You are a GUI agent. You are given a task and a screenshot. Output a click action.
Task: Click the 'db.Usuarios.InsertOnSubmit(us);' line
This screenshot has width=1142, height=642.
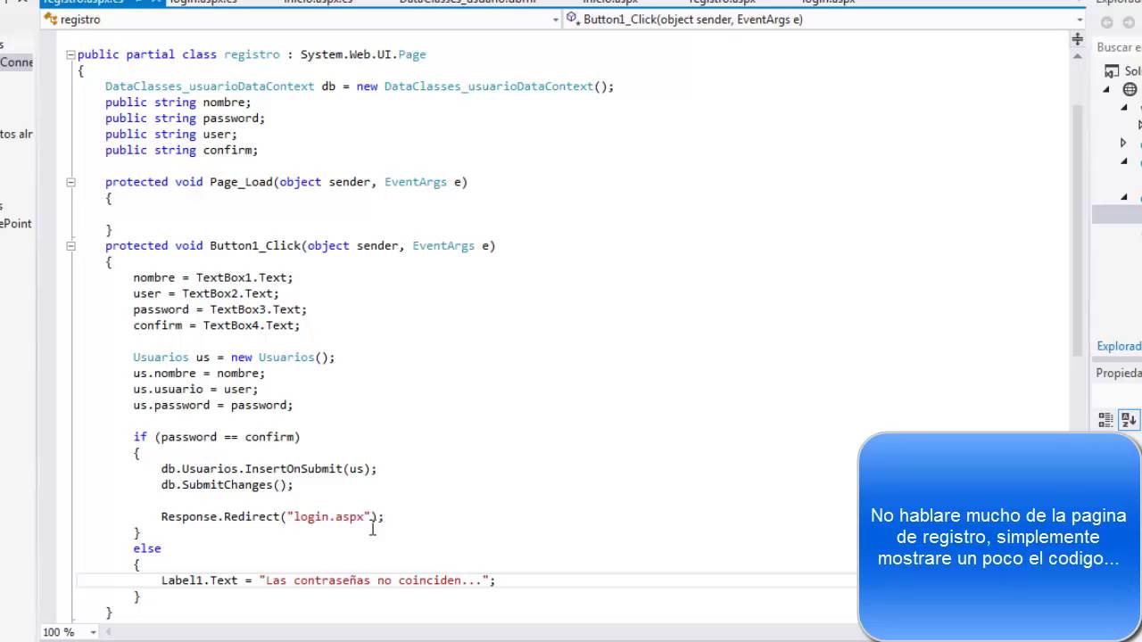(x=269, y=469)
